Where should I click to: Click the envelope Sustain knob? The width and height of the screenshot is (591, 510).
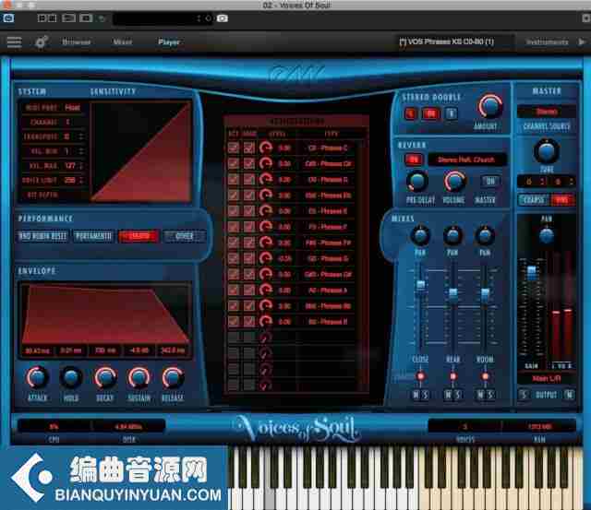(x=139, y=377)
